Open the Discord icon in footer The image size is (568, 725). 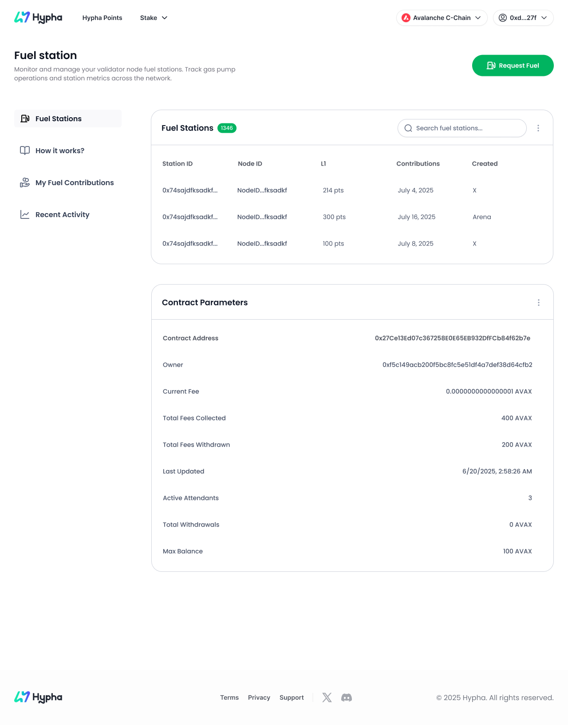[x=347, y=697]
